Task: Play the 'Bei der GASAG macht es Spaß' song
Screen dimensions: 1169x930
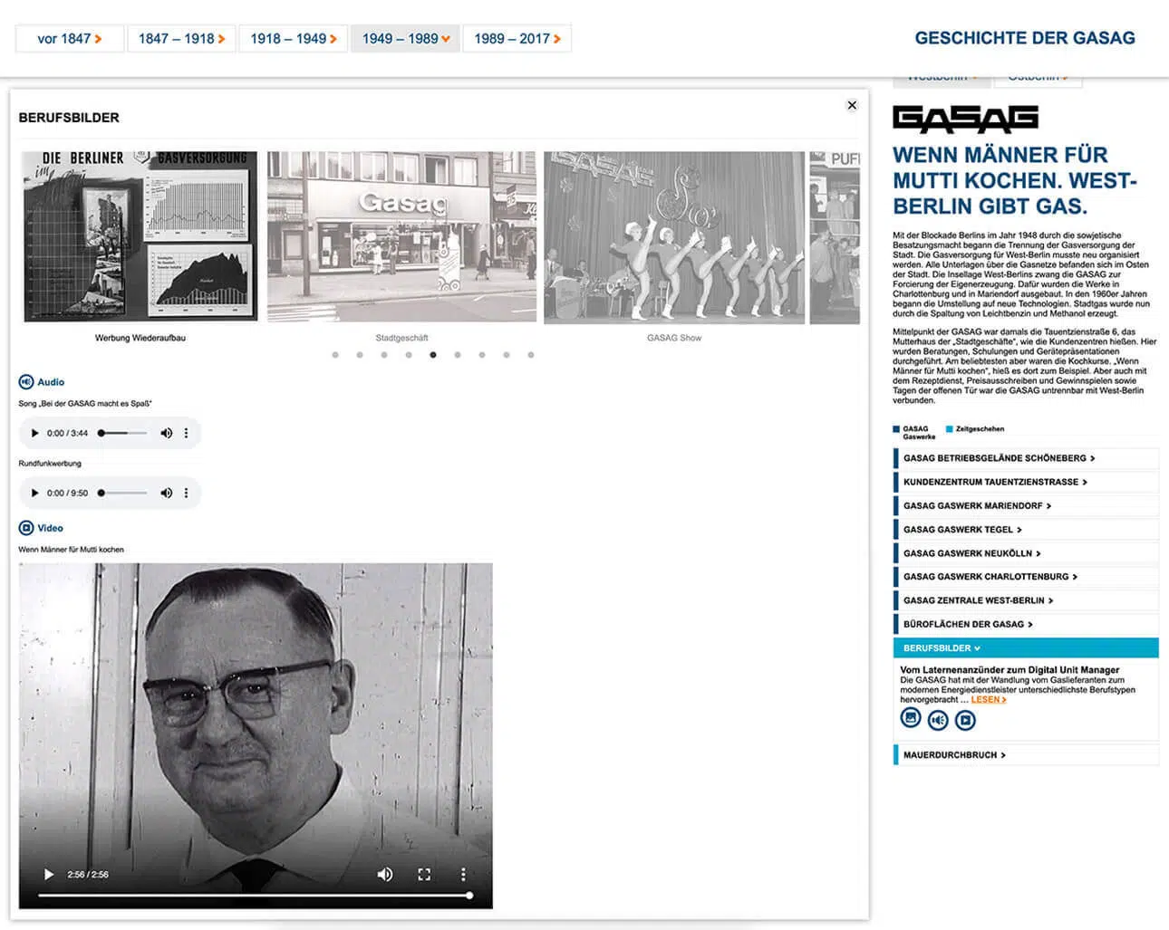Action: (x=35, y=433)
